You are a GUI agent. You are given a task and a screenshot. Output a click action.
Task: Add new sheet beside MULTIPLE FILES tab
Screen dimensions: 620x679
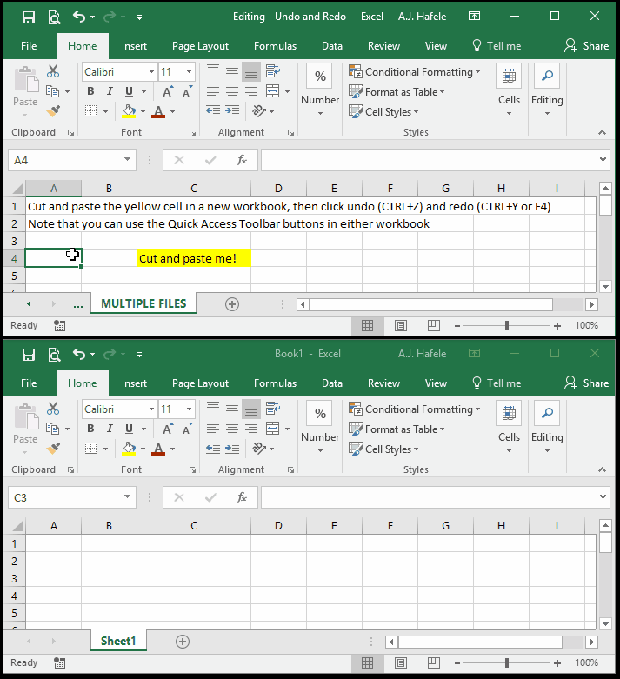(232, 304)
